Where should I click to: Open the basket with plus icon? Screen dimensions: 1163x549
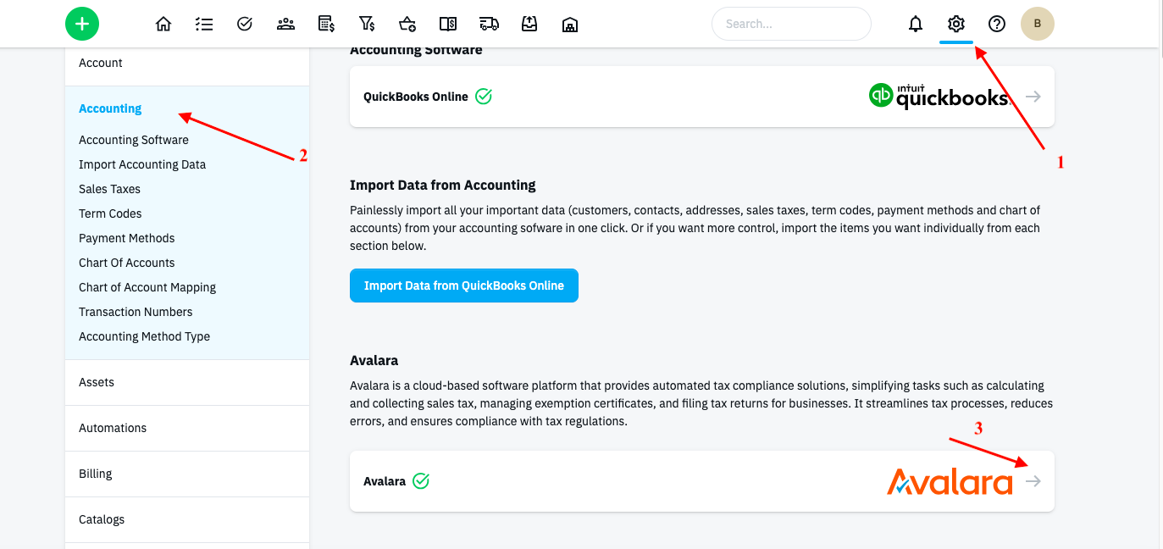407,24
